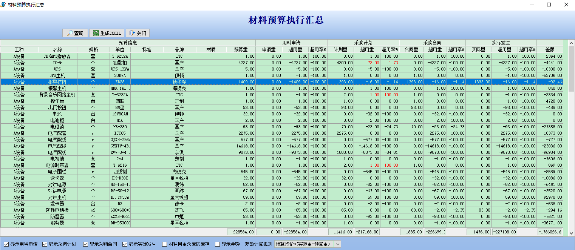
Task: Click the magnifier 查询 query button
Action: coord(75,33)
